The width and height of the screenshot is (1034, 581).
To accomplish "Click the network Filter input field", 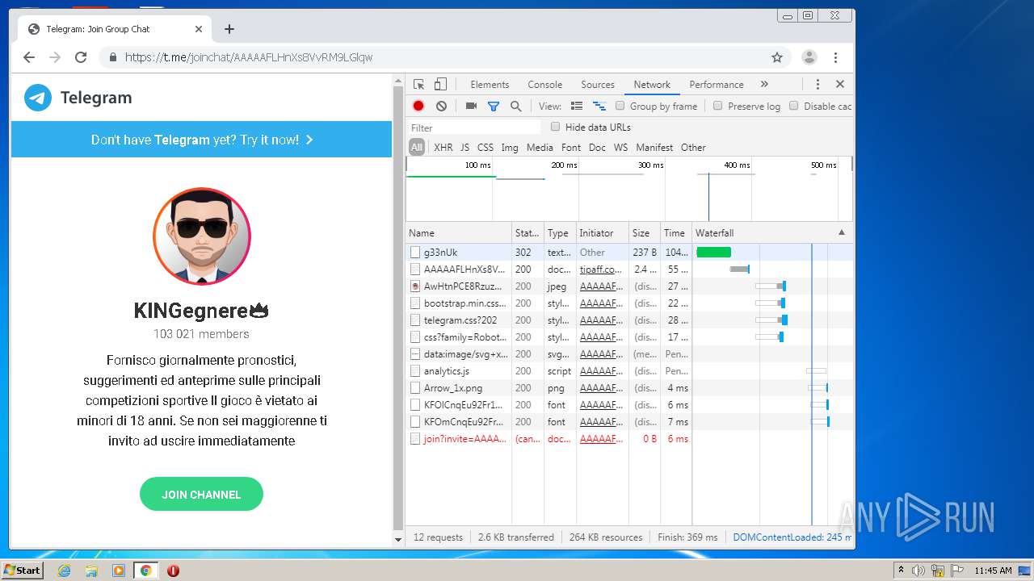I will pos(474,127).
